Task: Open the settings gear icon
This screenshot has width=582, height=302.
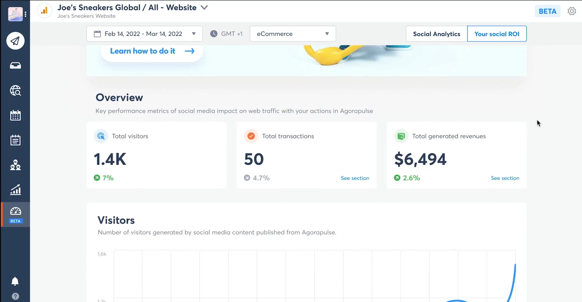Action: [x=572, y=11]
